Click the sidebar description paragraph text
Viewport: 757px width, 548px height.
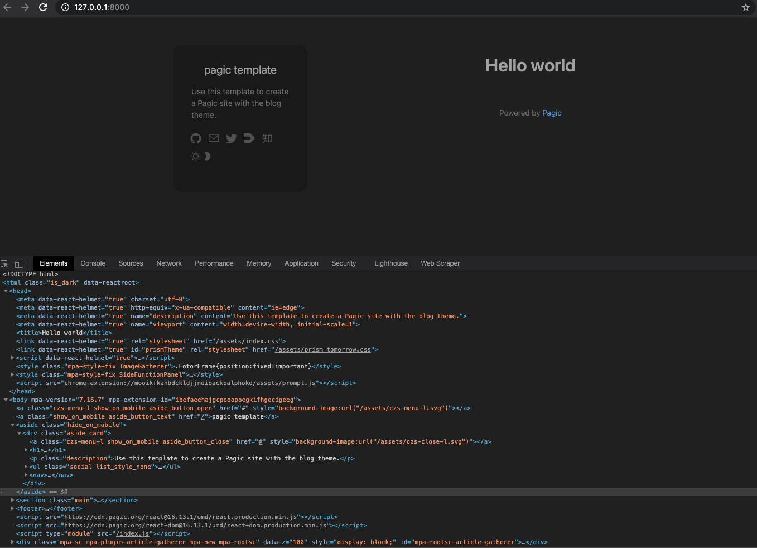240,103
